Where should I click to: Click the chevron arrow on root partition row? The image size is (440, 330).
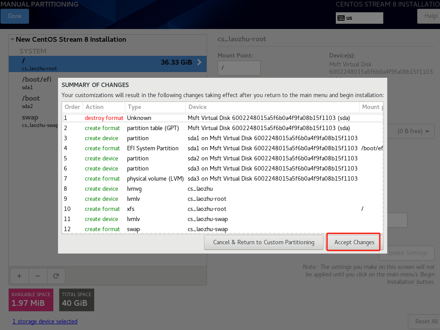[199, 62]
